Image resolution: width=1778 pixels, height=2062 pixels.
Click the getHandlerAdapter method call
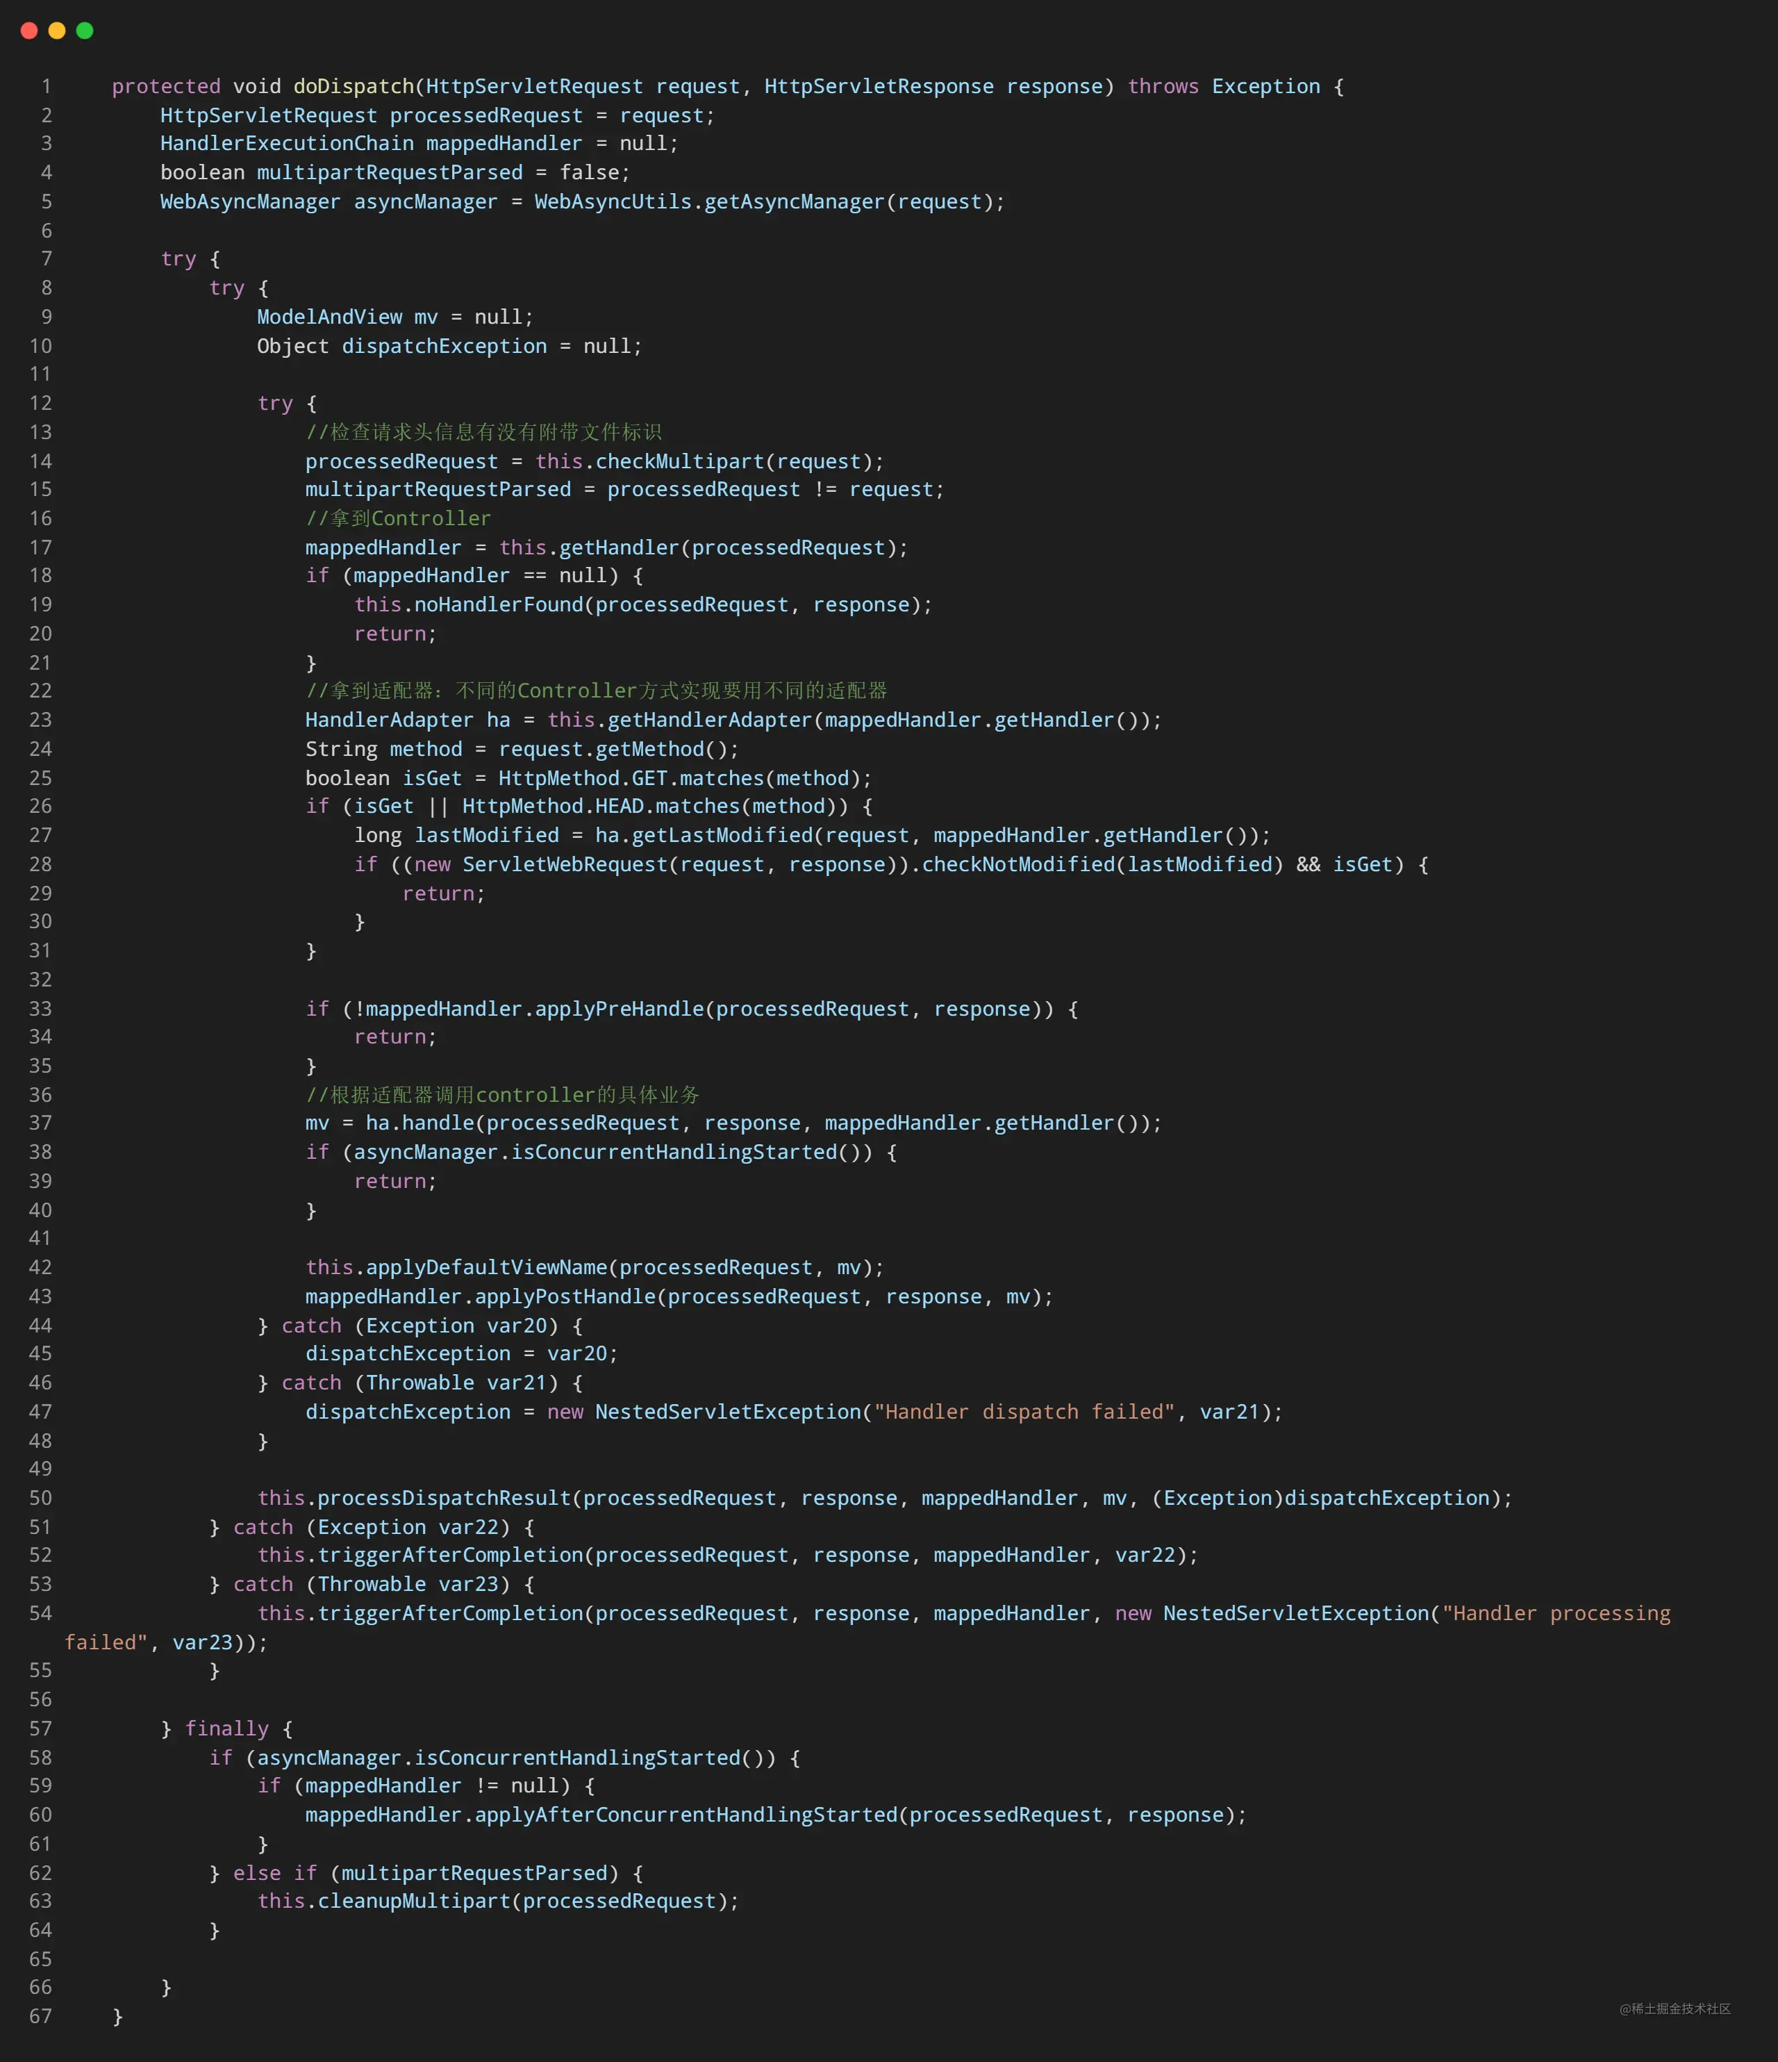(x=709, y=720)
